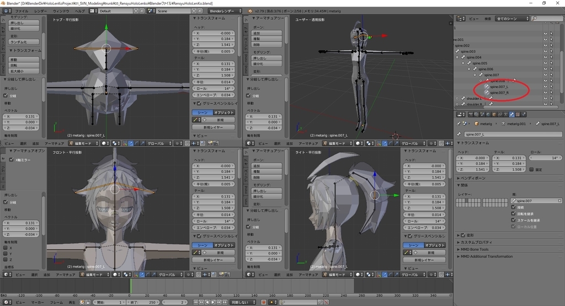Screen dimensions: 565x306
Task: Click the bone properties tab icon
Action: [512, 114]
